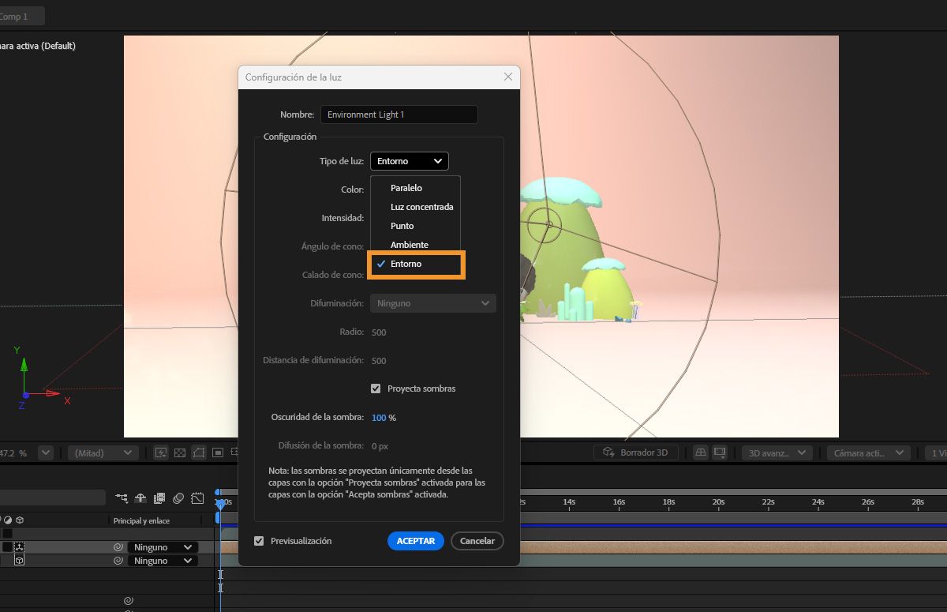Click in the Nombre field, Environment Light 1

tap(399, 115)
